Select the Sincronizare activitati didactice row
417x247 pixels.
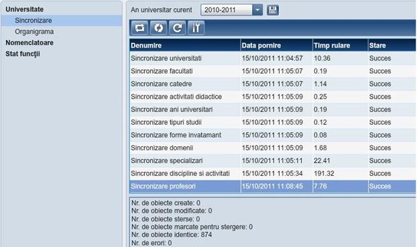[273, 97]
